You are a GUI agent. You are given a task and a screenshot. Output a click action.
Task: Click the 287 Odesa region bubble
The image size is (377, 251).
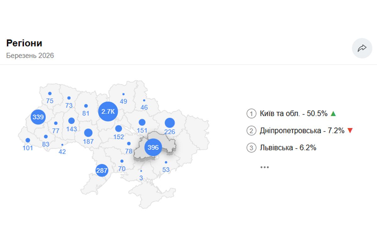click(102, 171)
